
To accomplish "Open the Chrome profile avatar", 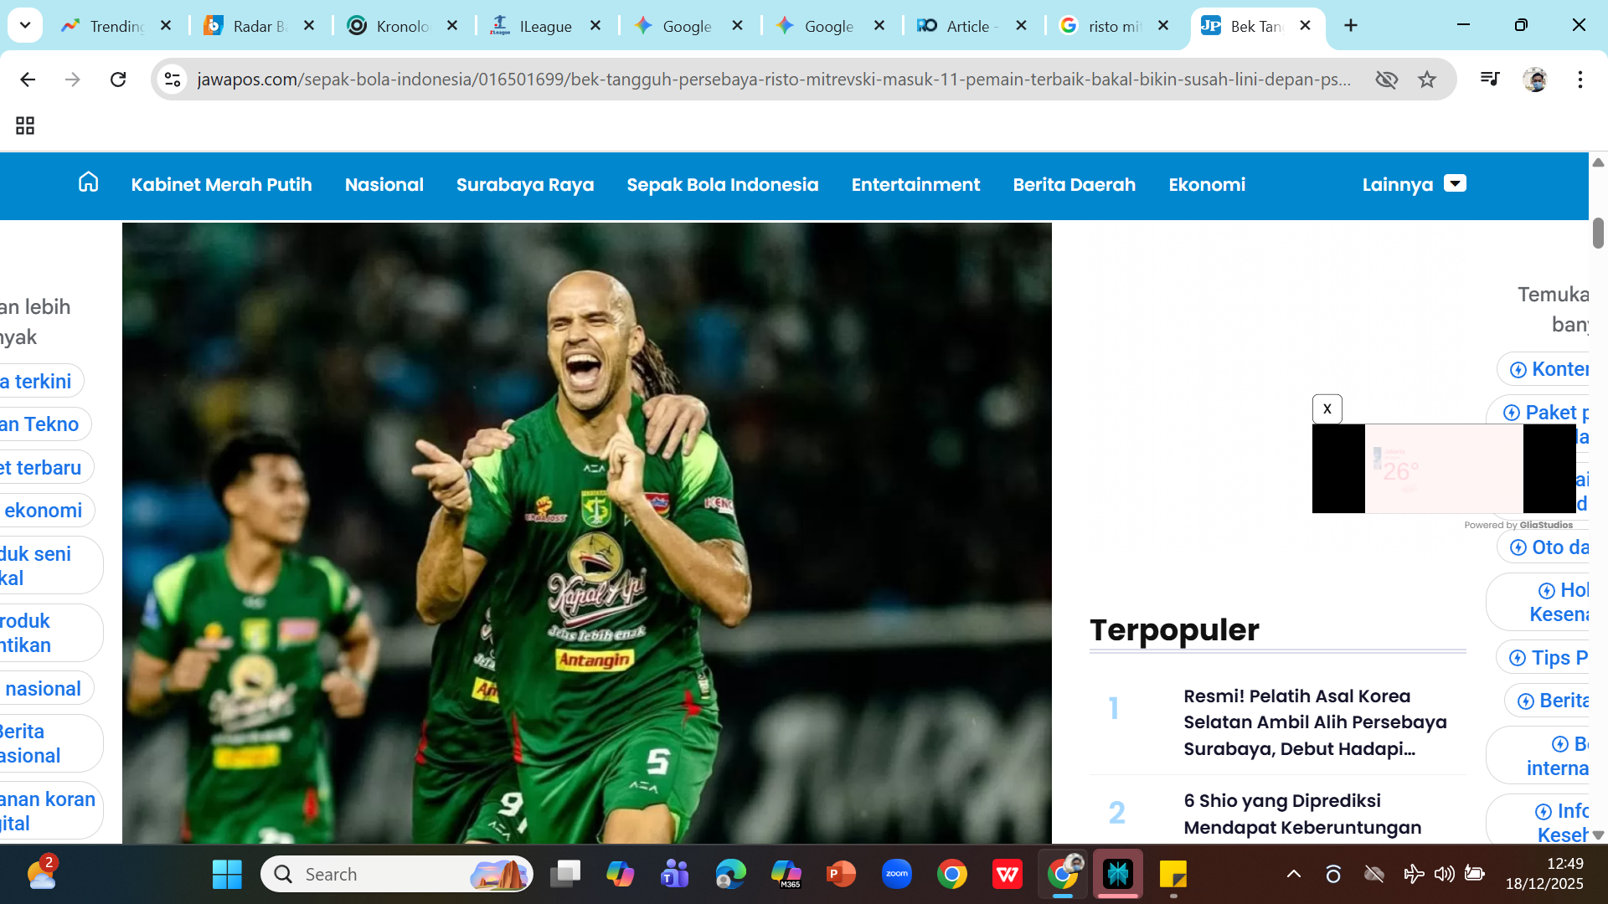I will (1535, 80).
